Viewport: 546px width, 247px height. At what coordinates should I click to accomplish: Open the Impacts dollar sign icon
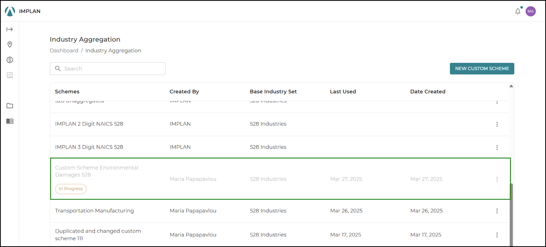(10, 60)
